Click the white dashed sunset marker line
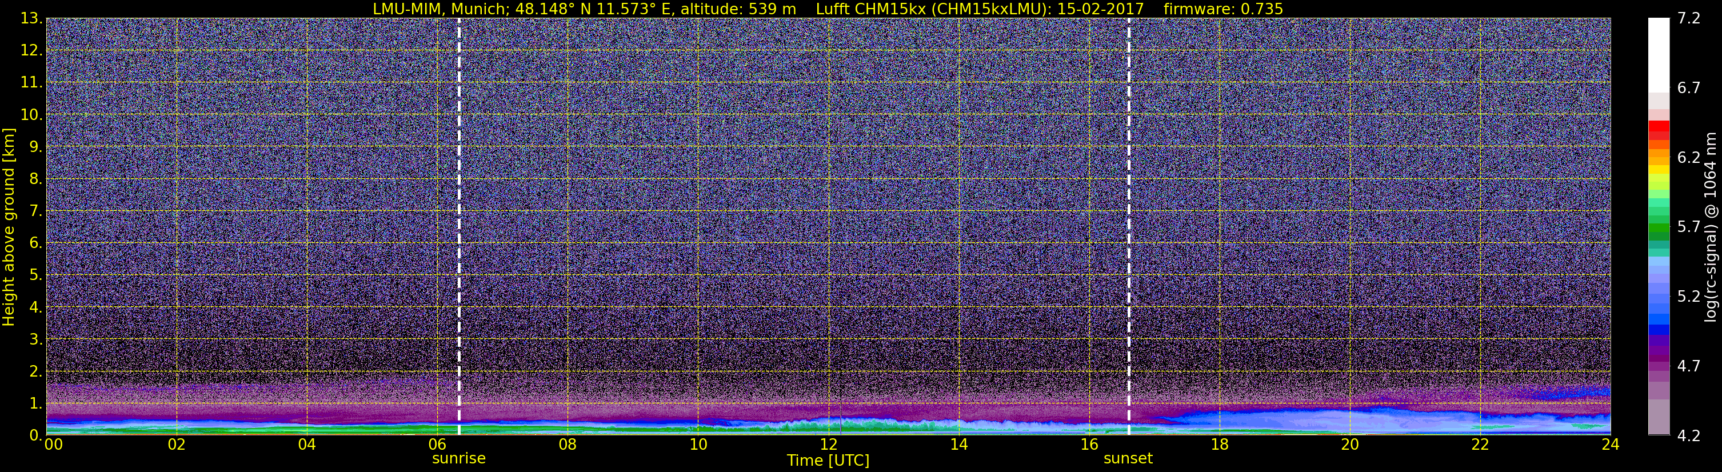Screen dimensions: 1722x472 [1129, 227]
